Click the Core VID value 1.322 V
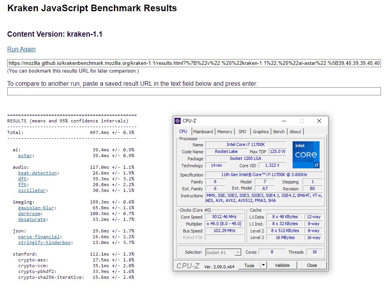Viewport: 386px width, 295px height. coord(272,166)
